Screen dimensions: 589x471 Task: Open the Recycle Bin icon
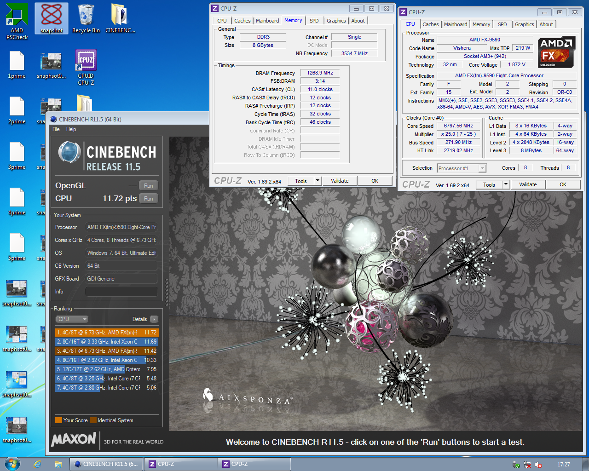86,18
